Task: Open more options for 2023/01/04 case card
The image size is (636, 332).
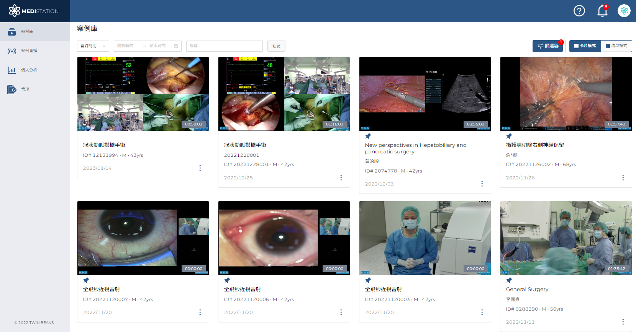Action: pos(200,168)
